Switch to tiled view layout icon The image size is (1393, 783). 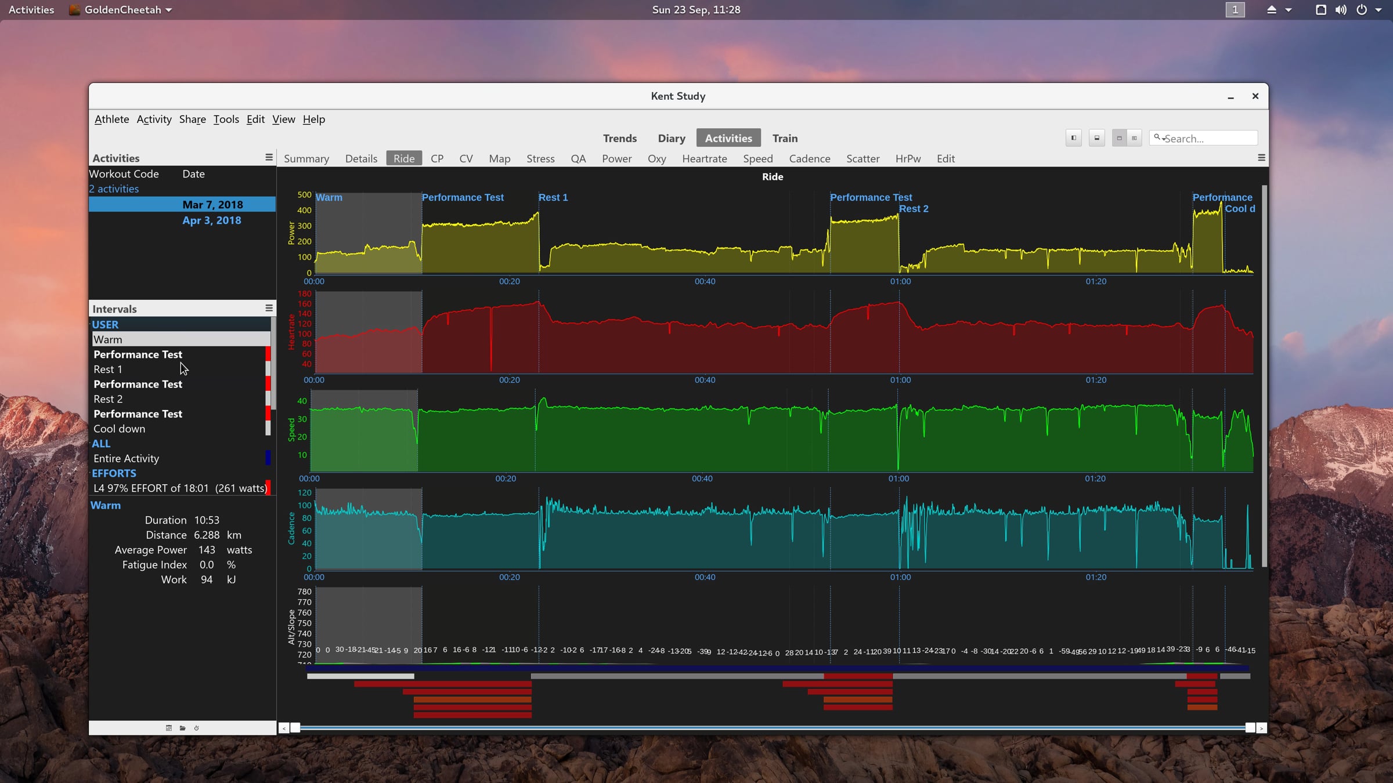tap(1134, 138)
